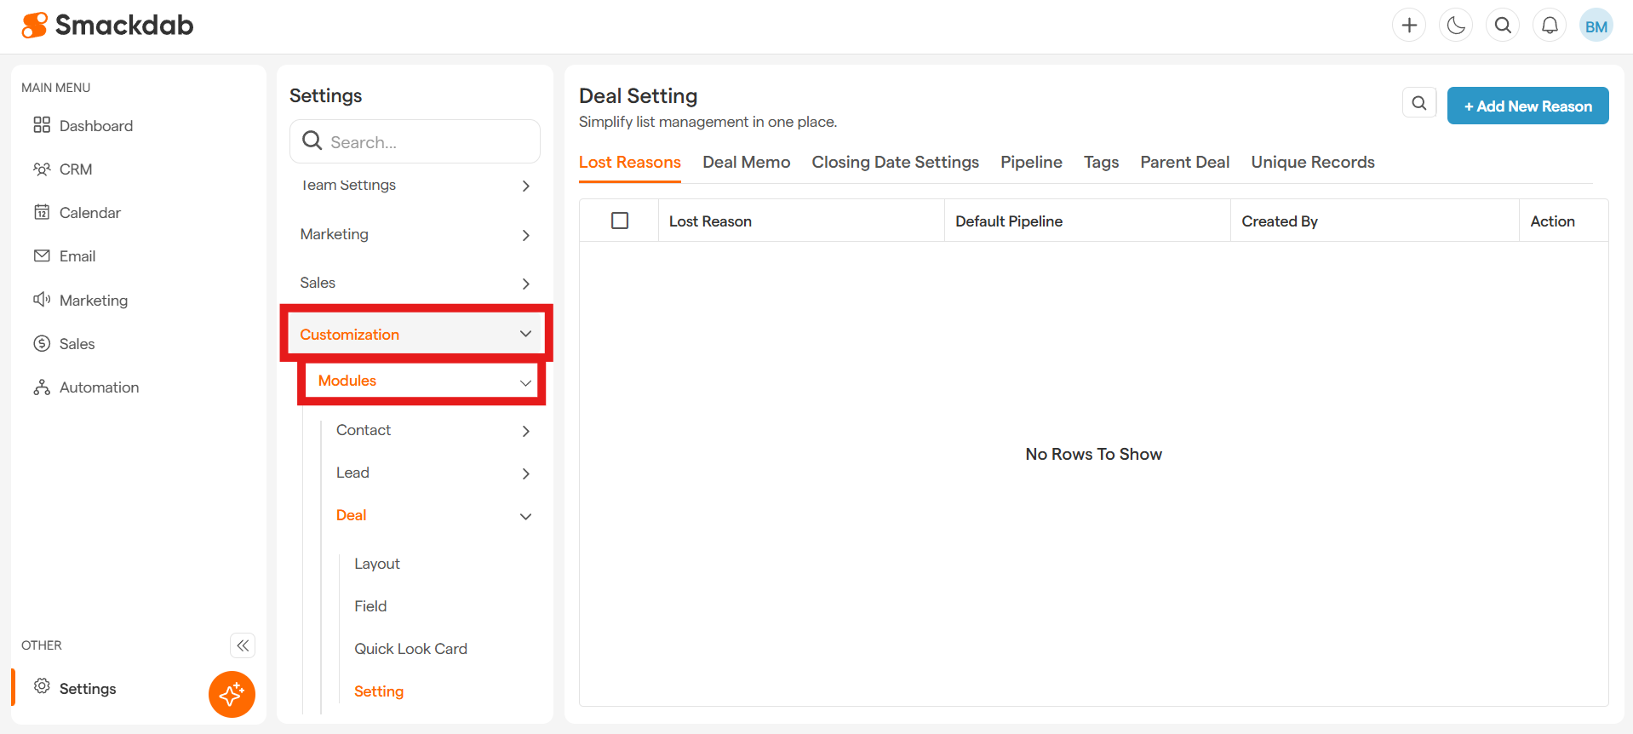Click the orange AI sparkle assistant button
Viewport: 1633px width, 734px height.
232,694
